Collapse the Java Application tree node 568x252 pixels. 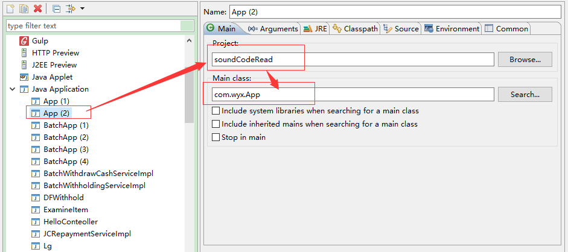pos(13,89)
